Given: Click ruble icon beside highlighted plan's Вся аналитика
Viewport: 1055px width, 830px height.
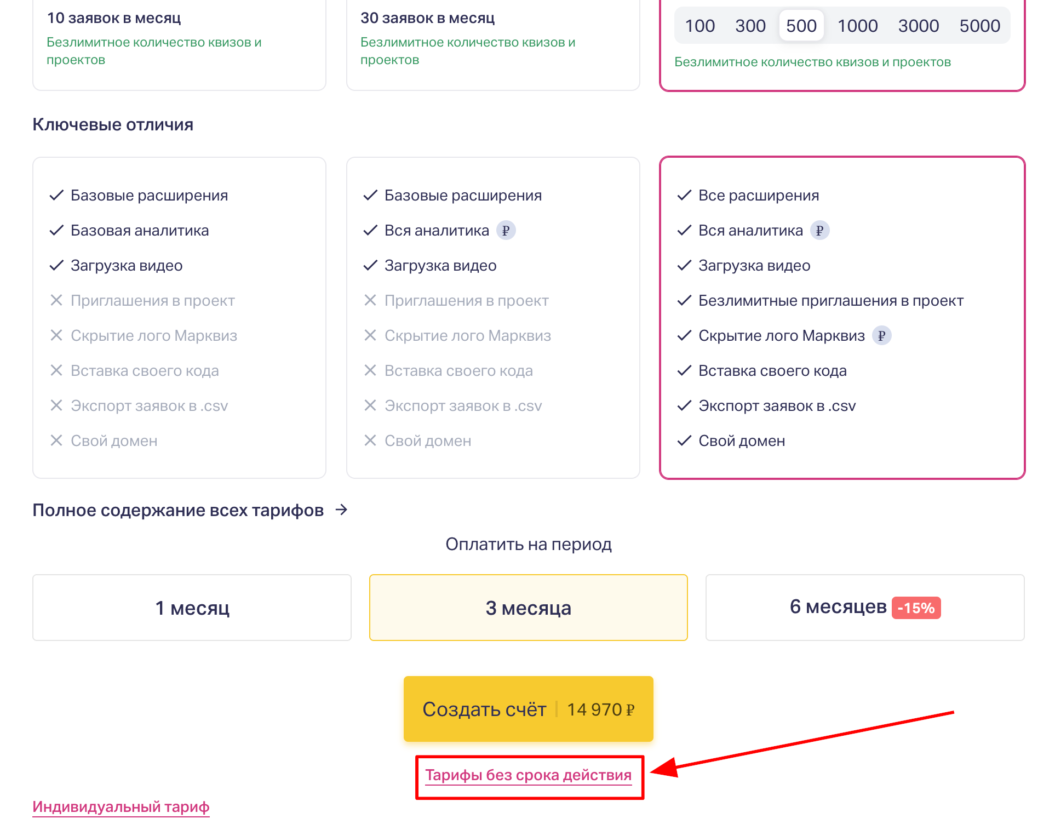Looking at the screenshot, I should point(819,231).
